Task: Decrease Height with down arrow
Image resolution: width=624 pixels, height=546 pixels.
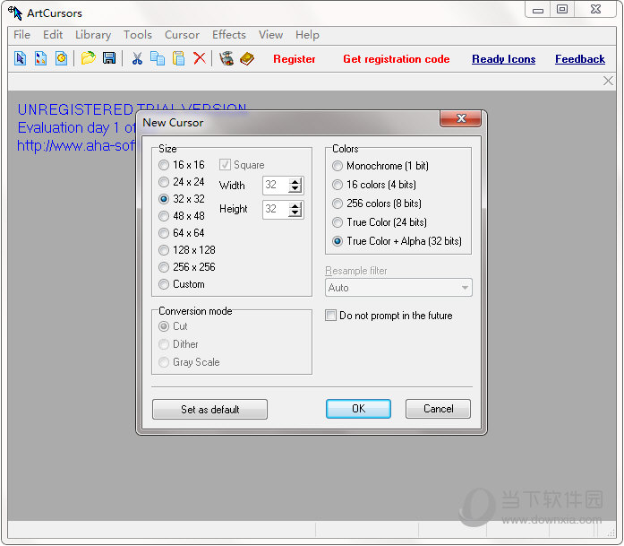Action: [x=295, y=213]
